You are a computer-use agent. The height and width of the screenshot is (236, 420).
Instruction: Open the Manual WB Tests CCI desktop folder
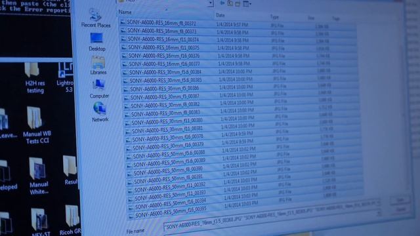pyautogui.click(x=37, y=126)
